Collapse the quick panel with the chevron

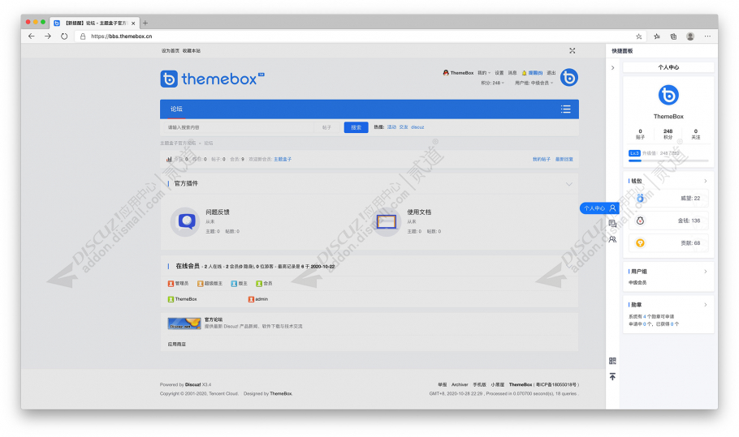[612, 68]
